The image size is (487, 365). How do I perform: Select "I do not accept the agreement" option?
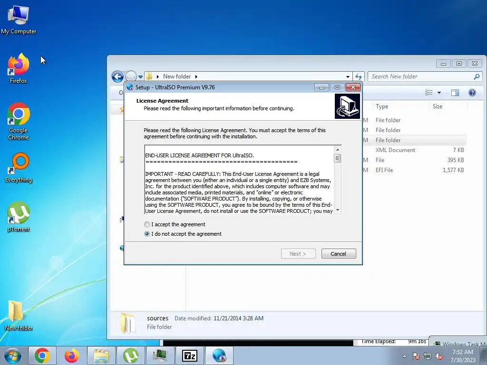pyautogui.click(x=147, y=234)
